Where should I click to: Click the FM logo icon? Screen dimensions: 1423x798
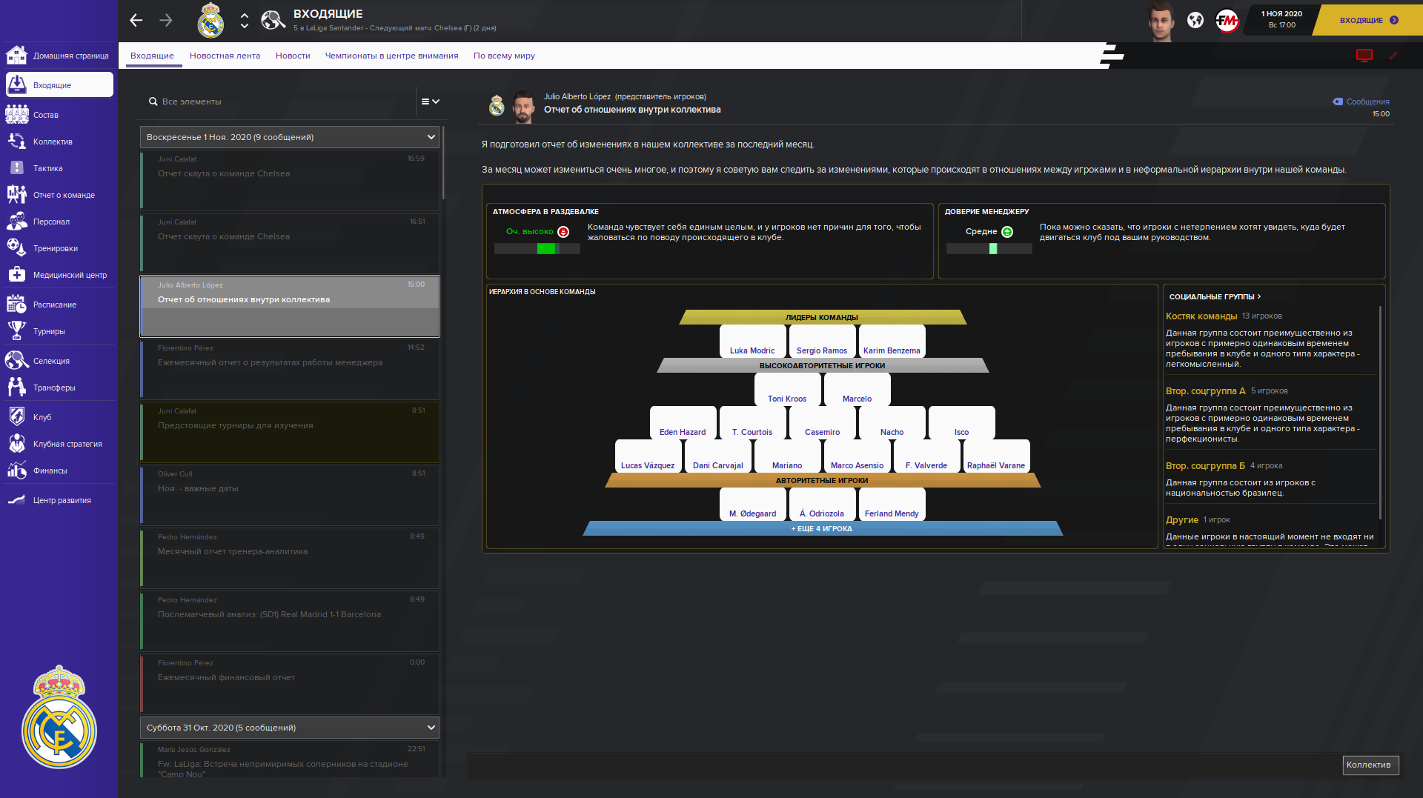[1227, 21]
